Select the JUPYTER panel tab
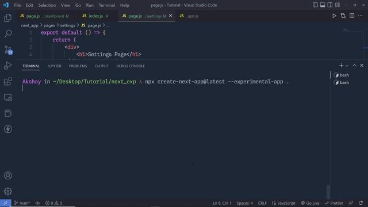The height and width of the screenshot is (207, 368). pos(54,66)
